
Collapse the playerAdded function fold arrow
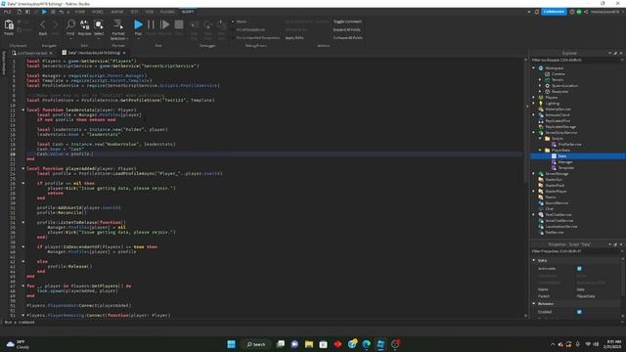click(22, 168)
